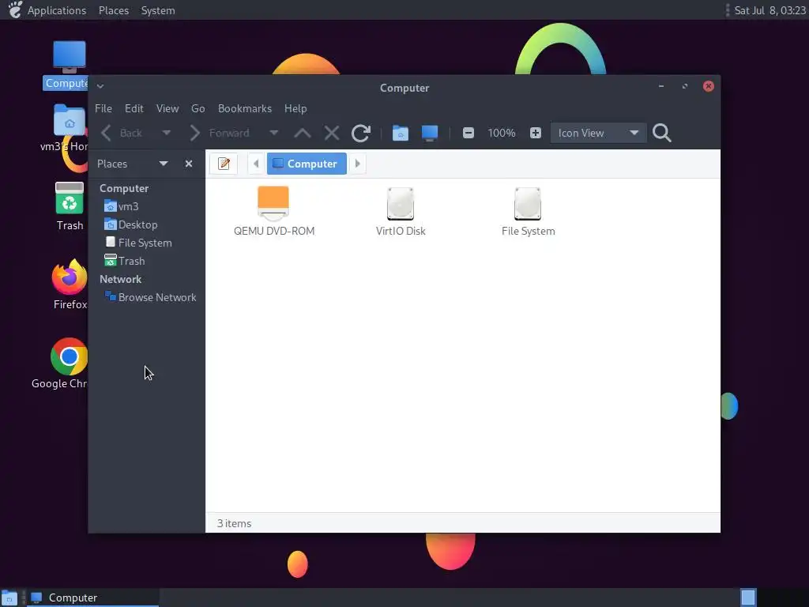Click '3 items' status bar text

tap(234, 523)
